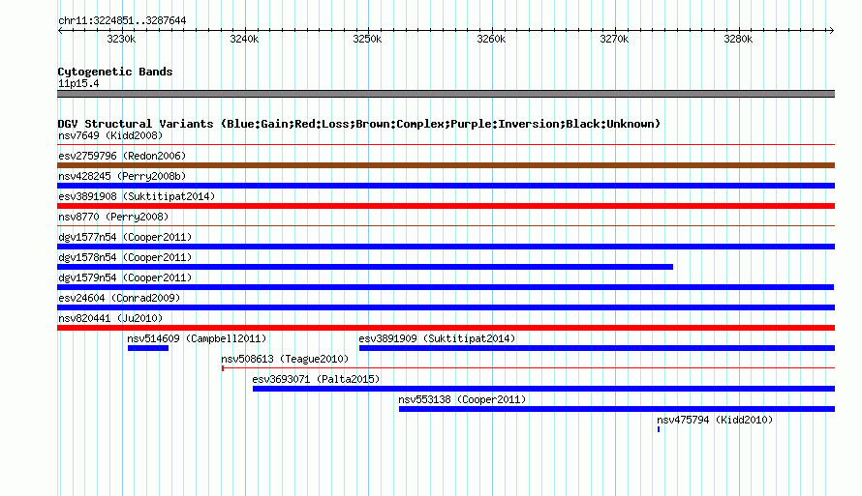
Task: Click the tiny blue nsv475794 marker
Action: coord(659,429)
